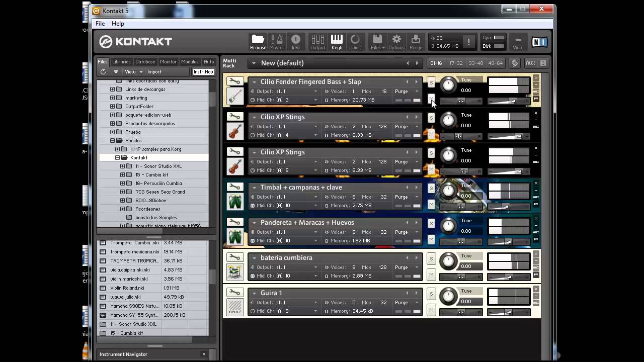Click the Import button in Files browser
644x362 pixels.
click(x=154, y=72)
